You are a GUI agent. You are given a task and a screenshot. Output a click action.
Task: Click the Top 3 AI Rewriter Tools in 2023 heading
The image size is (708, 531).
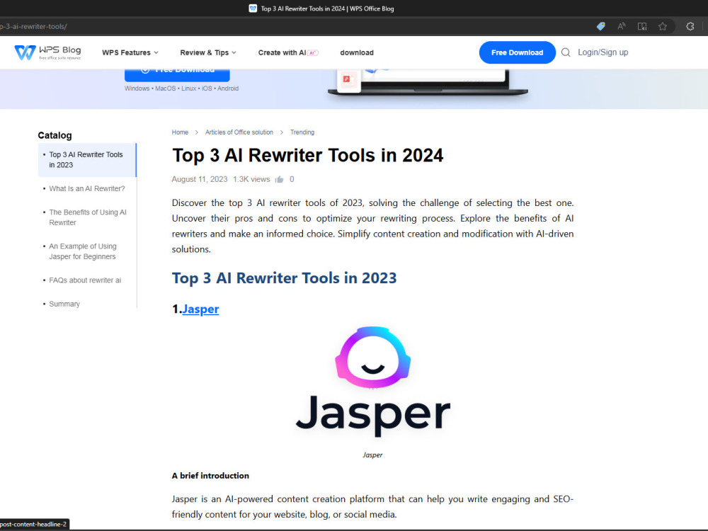tap(284, 278)
